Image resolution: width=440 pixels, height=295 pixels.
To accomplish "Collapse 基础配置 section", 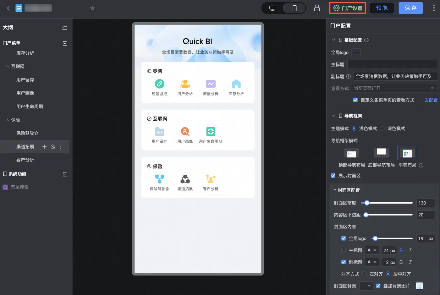I will [334, 40].
